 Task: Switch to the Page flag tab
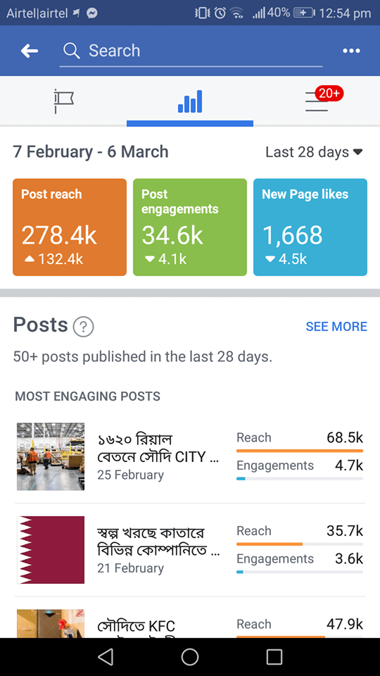[64, 101]
